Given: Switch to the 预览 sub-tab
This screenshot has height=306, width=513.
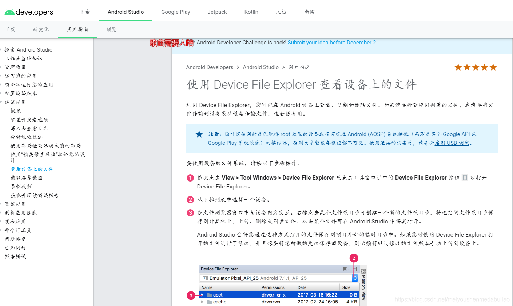Looking at the screenshot, I should coord(111,29).
